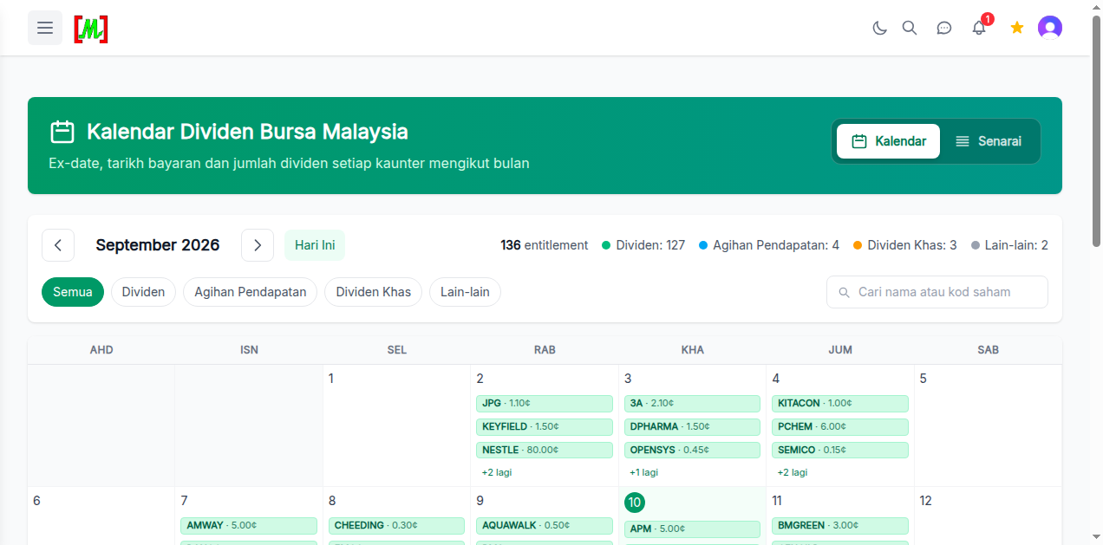
Task: Open the 3A 2.10¢ entry
Action: [x=692, y=403]
